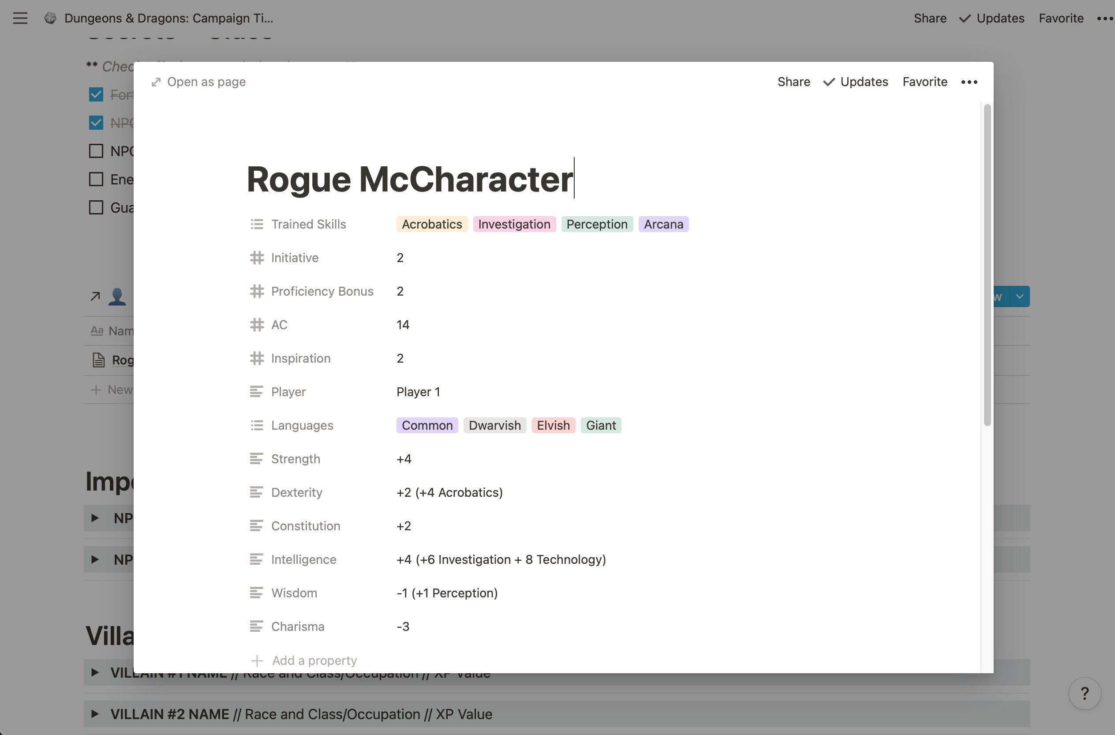This screenshot has height=735, width=1115.
Task: Tick the unchecked Ene to-do checkbox
Action: 96,179
